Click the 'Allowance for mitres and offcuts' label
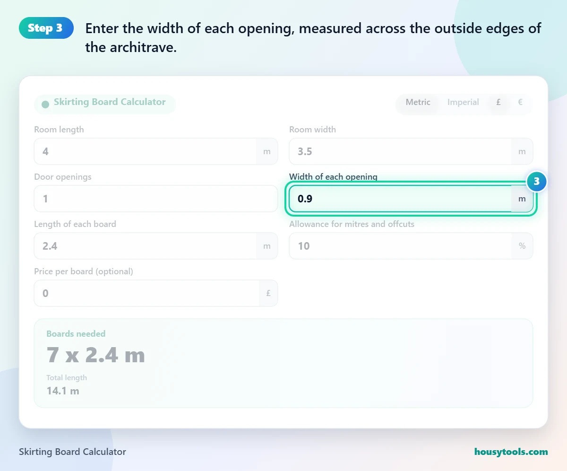The width and height of the screenshot is (567, 471). pyautogui.click(x=352, y=224)
